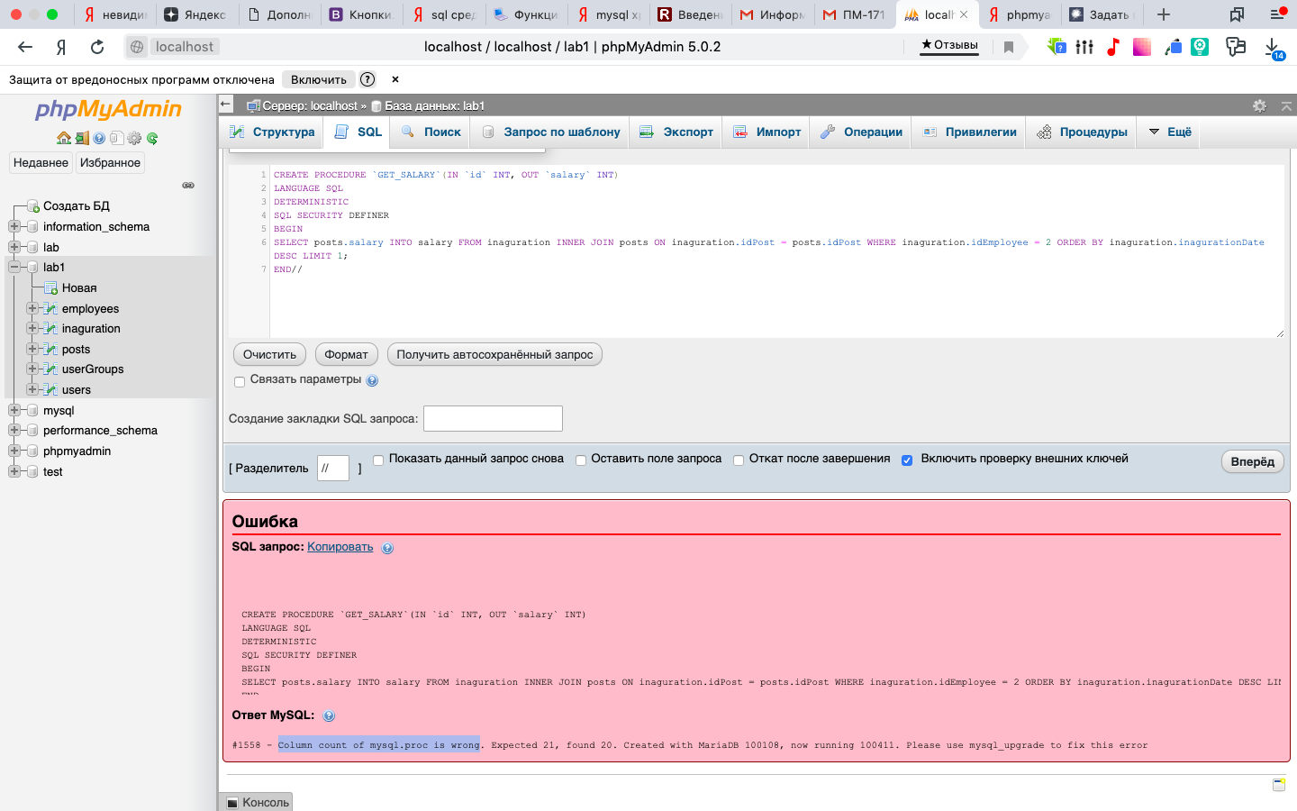Click the Недавнее button in sidebar
This screenshot has height=811, width=1297.
click(x=41, y=163)
